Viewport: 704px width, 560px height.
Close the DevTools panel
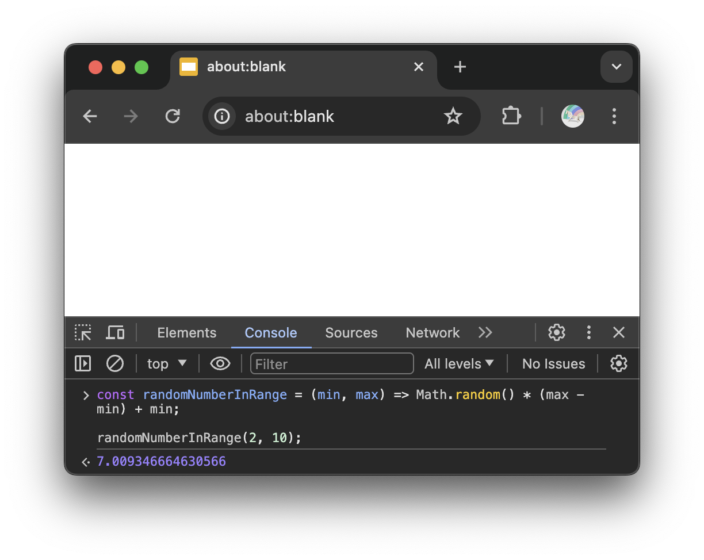(619, 333)
